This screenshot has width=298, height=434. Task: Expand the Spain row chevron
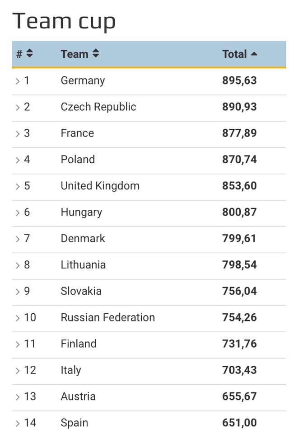point(18,423)
